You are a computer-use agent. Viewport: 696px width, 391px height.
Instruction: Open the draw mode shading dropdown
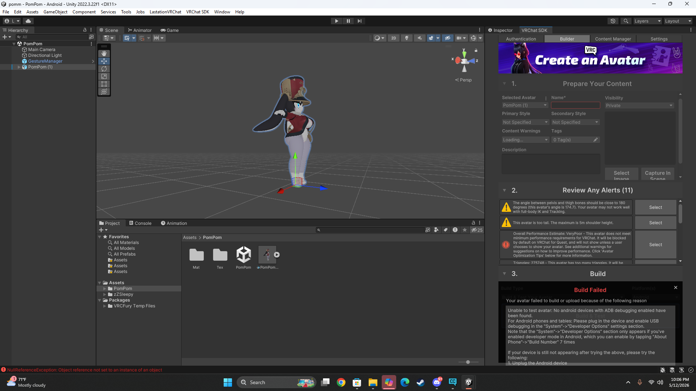pyautogui.click(x=380, y=38)
